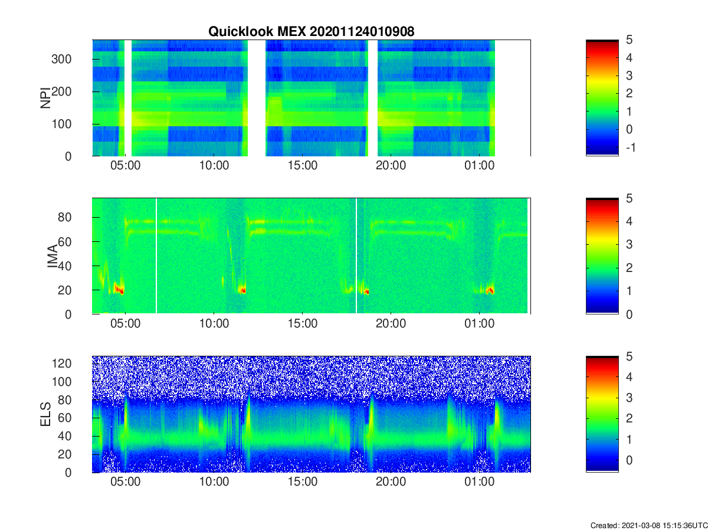708x531 pixels.
Task: Click the IMA panel colorbar
Action: point(602,256)
